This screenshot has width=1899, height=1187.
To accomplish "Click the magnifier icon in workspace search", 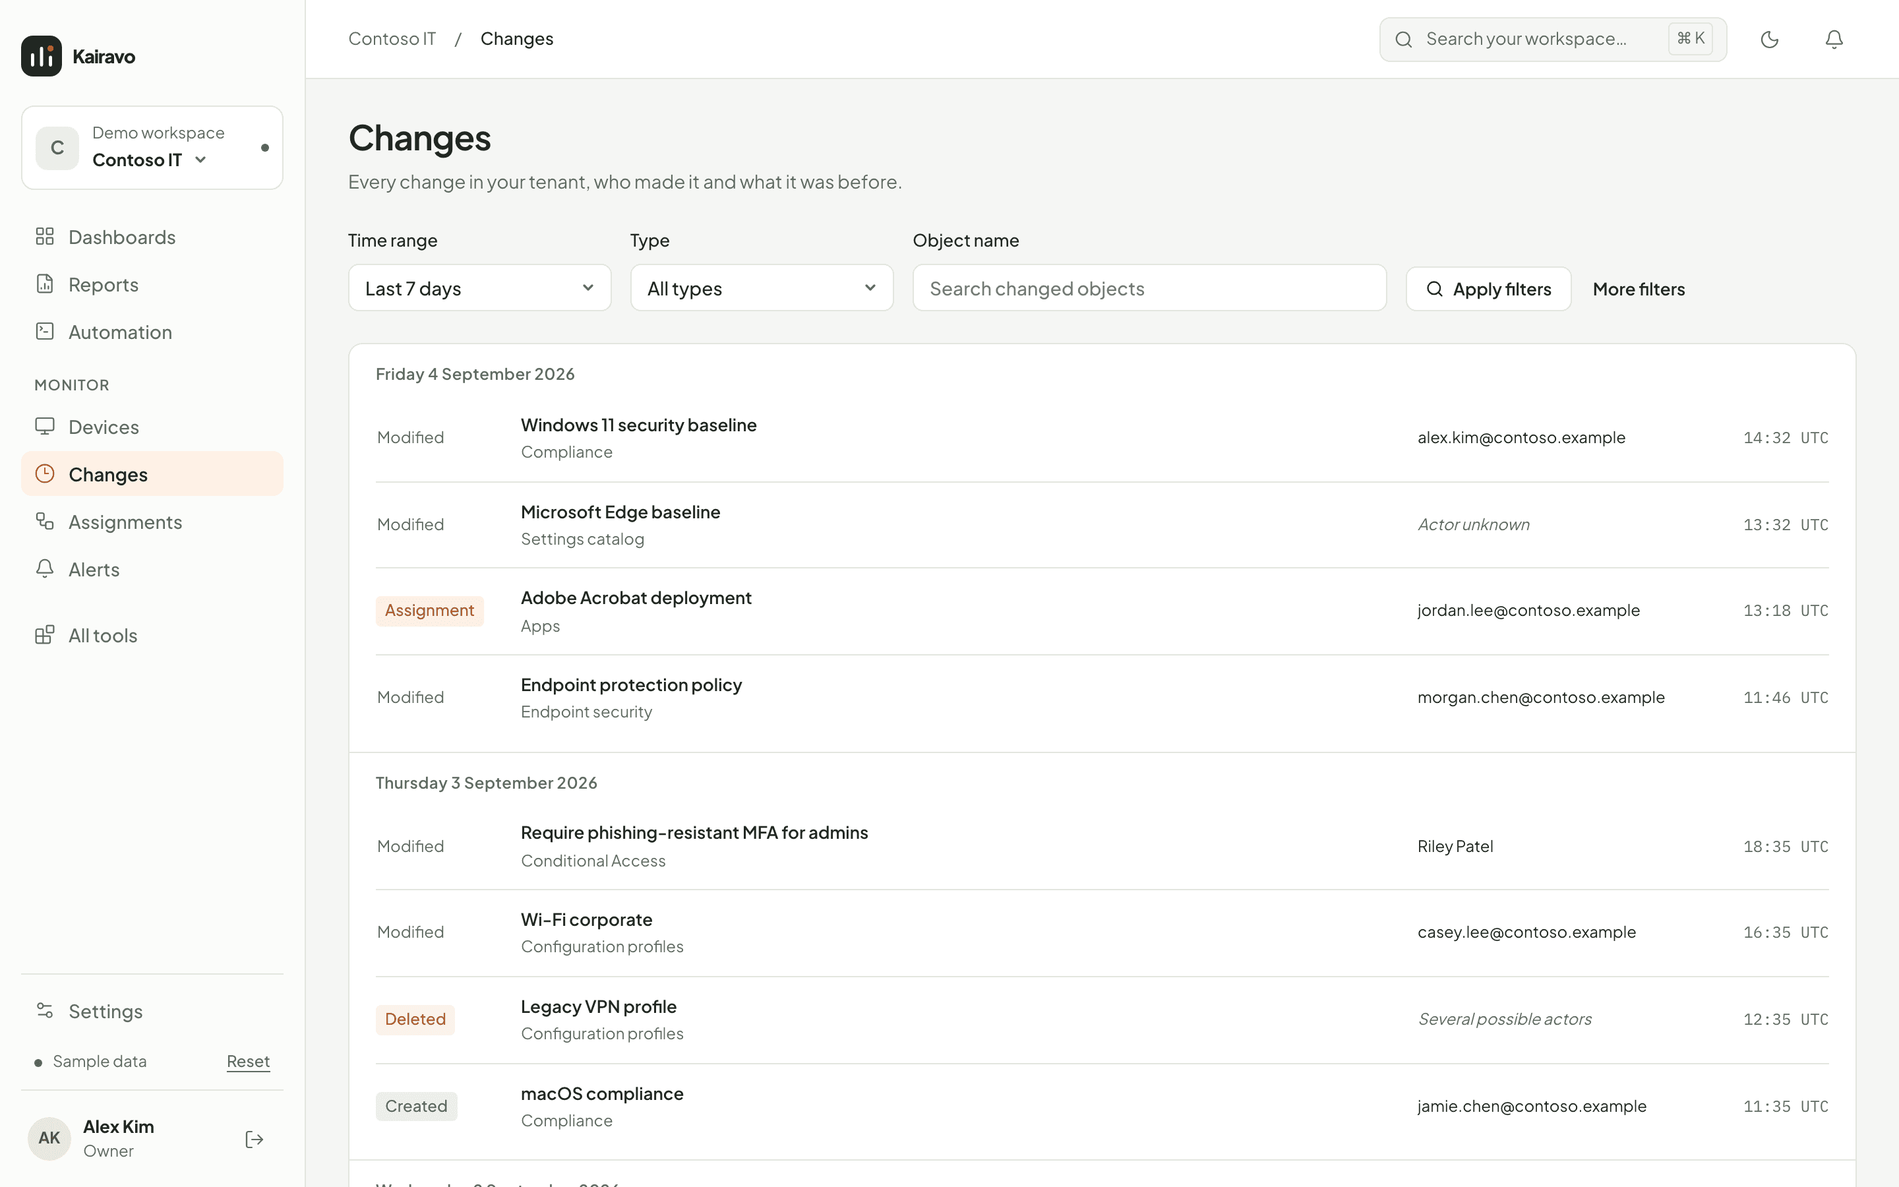I will pyautogui.click(x=1404, y=40).
